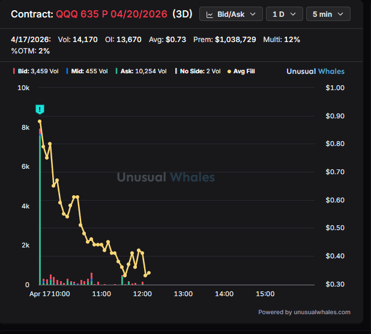The height and width of the screenshot is (334, 371).
Task: Click the %OTM: 2% stat
Action: coord(30,51)
